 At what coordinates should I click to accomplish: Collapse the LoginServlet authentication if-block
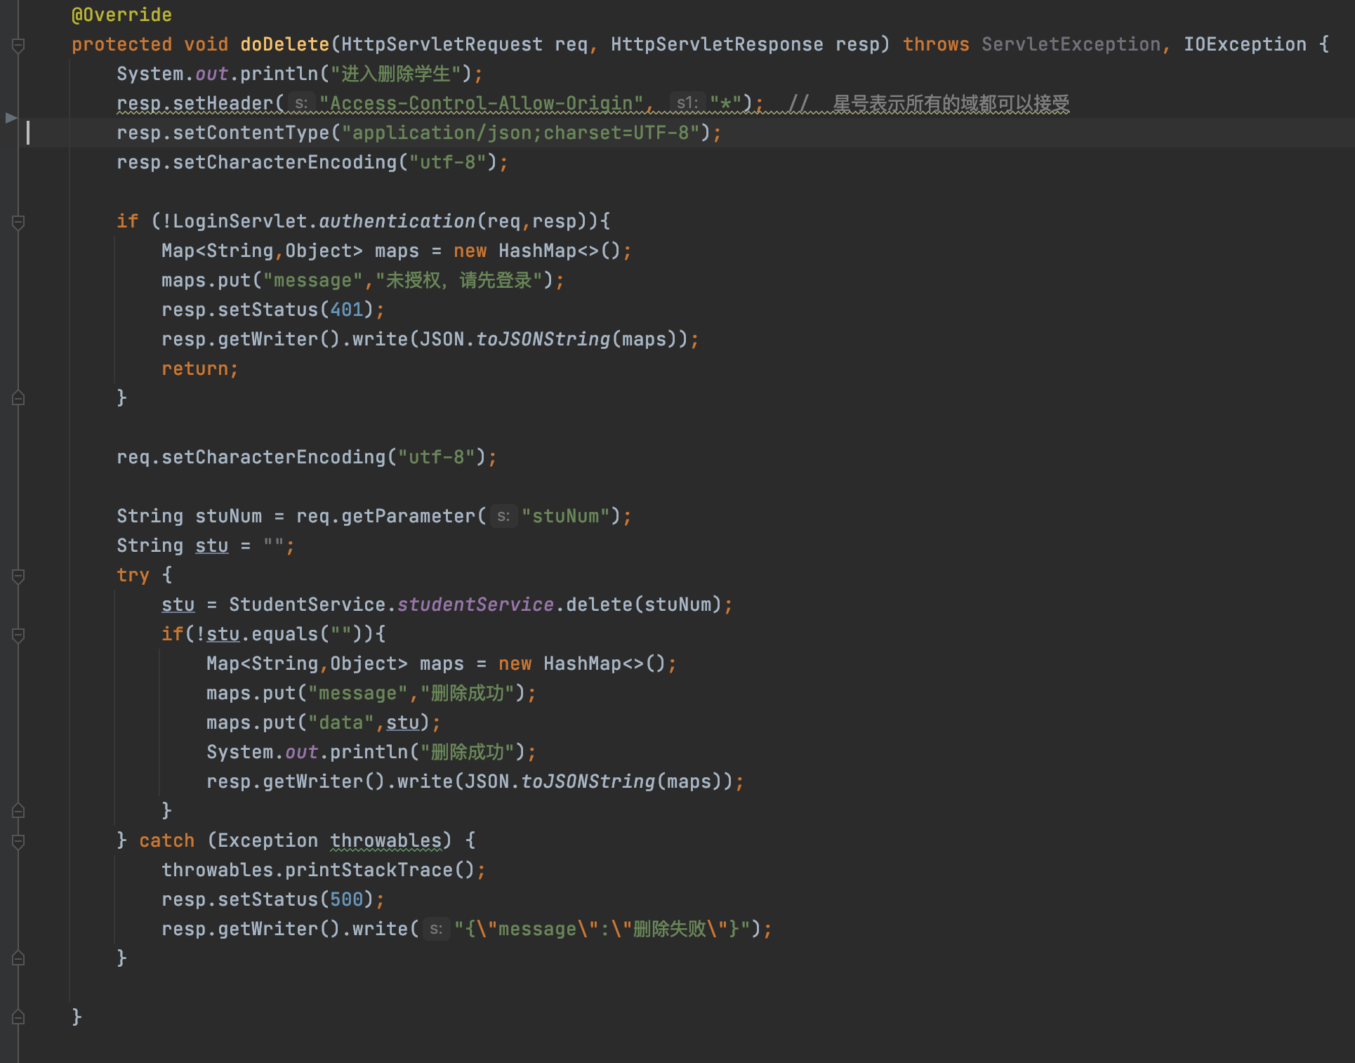click(19, 222)
